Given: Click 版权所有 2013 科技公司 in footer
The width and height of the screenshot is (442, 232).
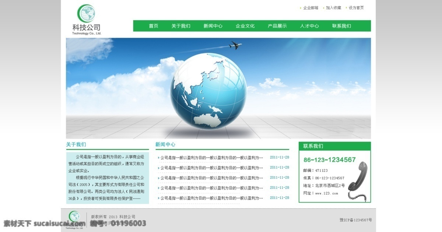Looking at the screenshot, I should pyautogui.click(x=113, y=217).
